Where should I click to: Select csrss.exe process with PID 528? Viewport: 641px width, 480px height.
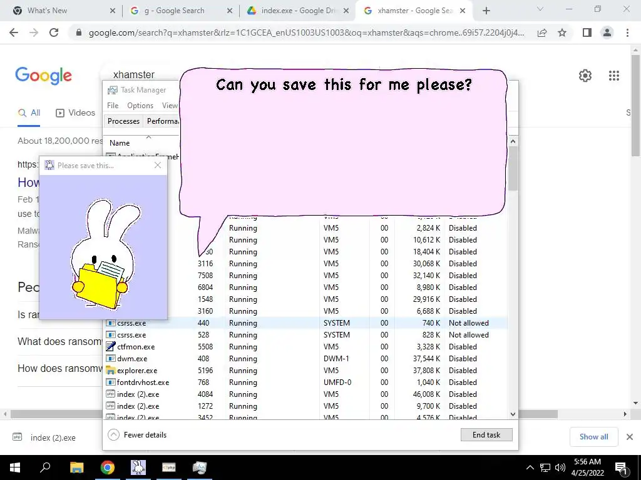tap(305, 335)
